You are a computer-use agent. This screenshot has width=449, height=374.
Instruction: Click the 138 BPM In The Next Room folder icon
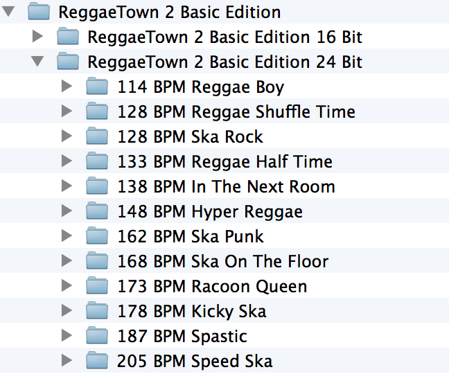pyautogui.click(x=97, y=186)
